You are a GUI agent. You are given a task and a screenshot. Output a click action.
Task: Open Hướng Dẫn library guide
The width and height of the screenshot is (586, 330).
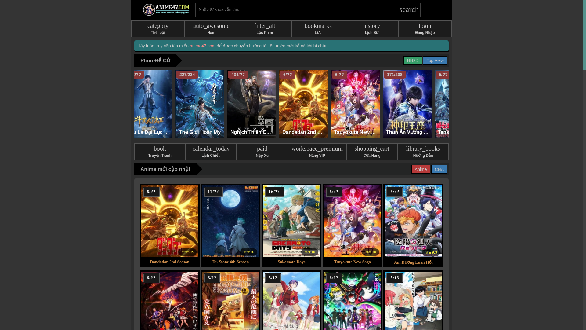(x=423, y=152)
